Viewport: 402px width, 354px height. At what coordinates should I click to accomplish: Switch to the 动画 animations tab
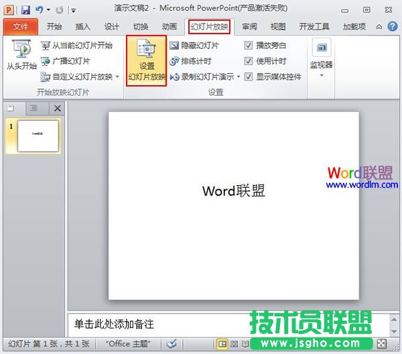point(170,26)
